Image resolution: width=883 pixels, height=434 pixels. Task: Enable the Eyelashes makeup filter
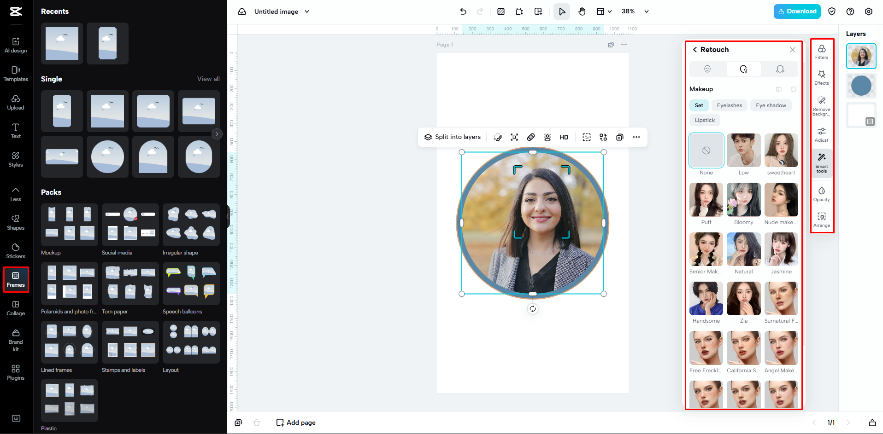(729, 105)
